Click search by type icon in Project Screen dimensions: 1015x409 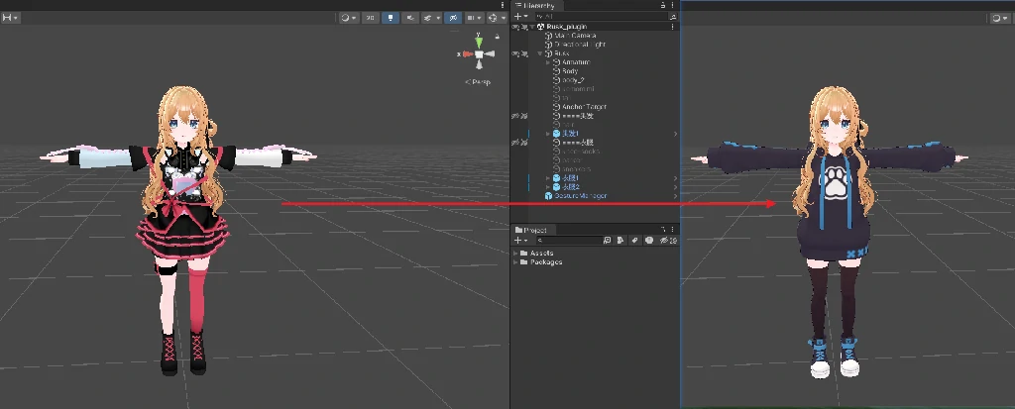pos(620,241)
